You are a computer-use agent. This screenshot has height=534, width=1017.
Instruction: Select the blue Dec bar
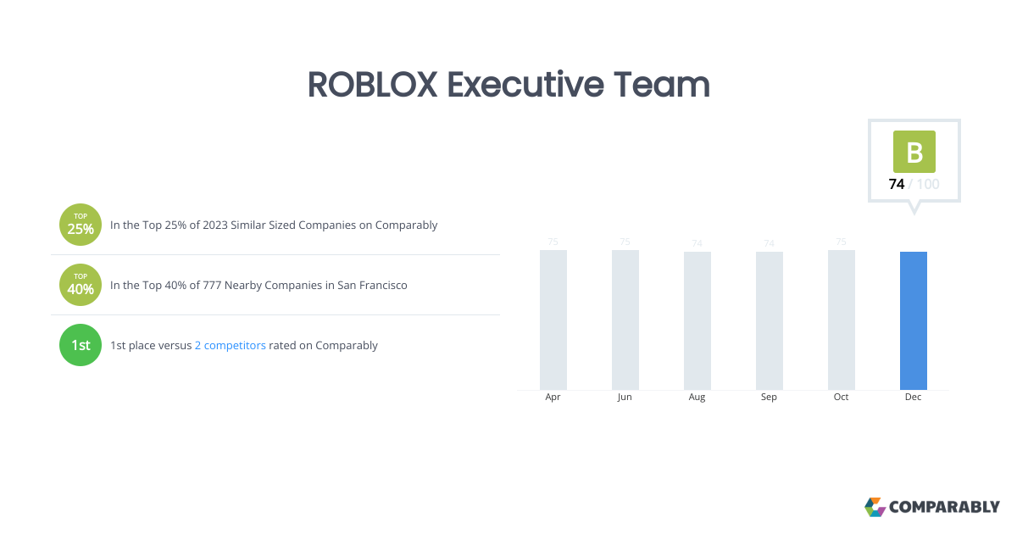tap(913, 320)
